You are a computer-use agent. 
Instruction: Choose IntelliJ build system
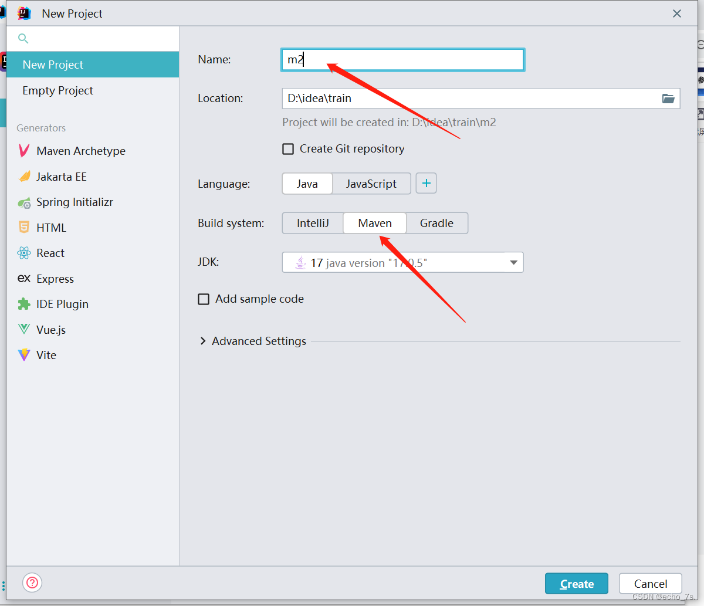coord(313,223)
